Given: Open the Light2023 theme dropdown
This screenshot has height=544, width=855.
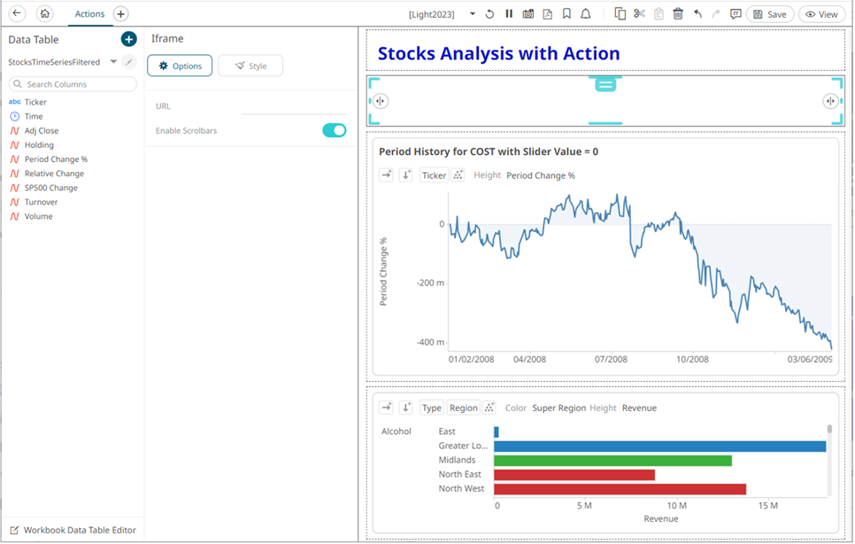Looking at the screenshot, I should (x=472, y=14).
